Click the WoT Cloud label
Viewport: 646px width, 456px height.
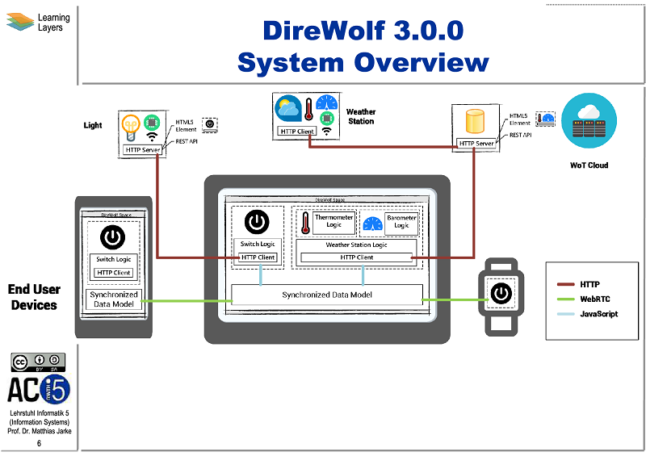(x=589, y=165)
